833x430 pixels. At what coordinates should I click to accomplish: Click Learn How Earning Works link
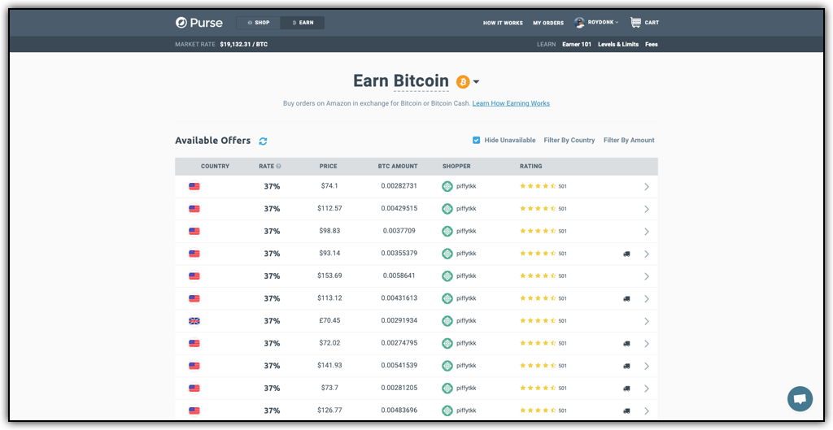[511, 103]
